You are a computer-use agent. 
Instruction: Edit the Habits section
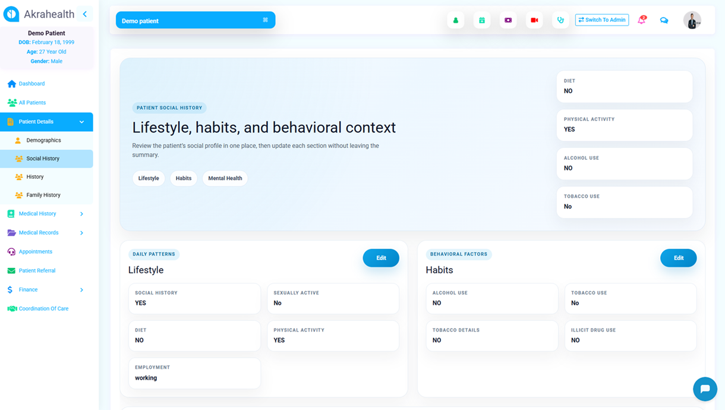(x=679, y=258)
